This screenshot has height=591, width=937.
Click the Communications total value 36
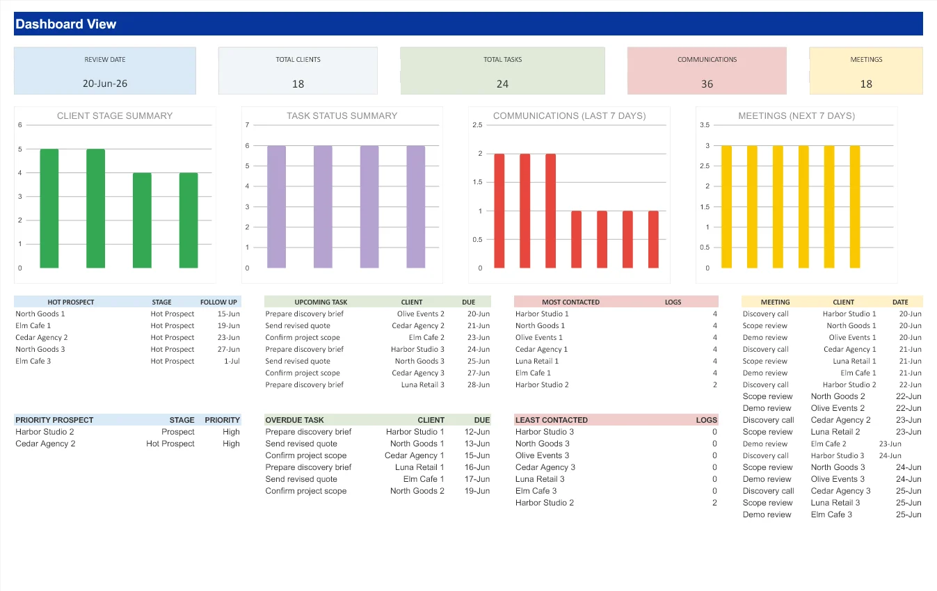[707, 84]
